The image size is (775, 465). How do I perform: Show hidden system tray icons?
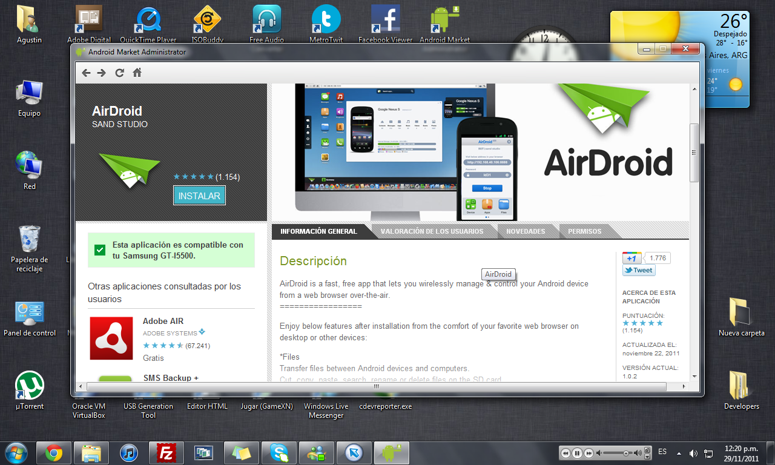pos(679,453)
